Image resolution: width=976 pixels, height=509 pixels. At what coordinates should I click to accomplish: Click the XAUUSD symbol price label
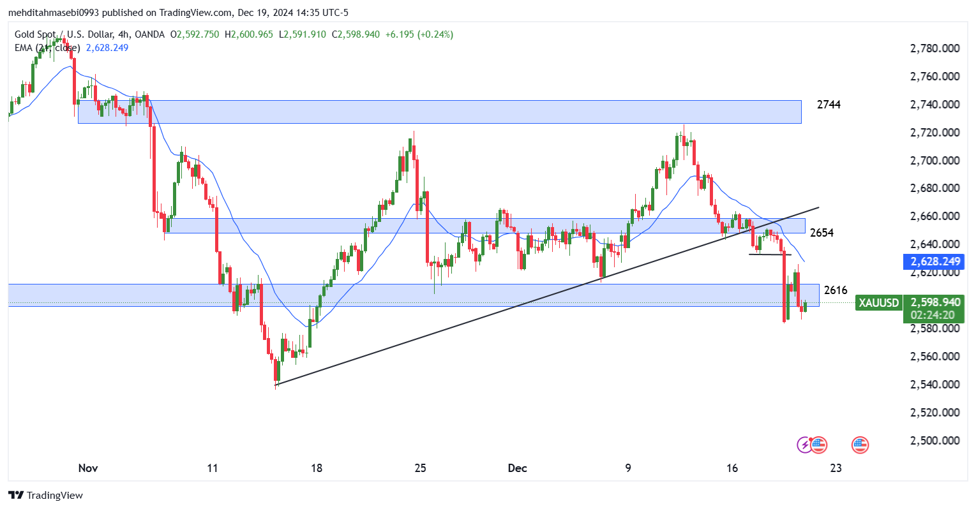[878, 302]
